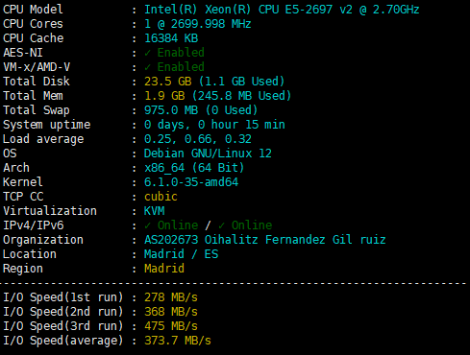The height and width of the screenshot is (355, 470).
Task: Select the 'Kernel' label
Action: click(x=23, y=182)
